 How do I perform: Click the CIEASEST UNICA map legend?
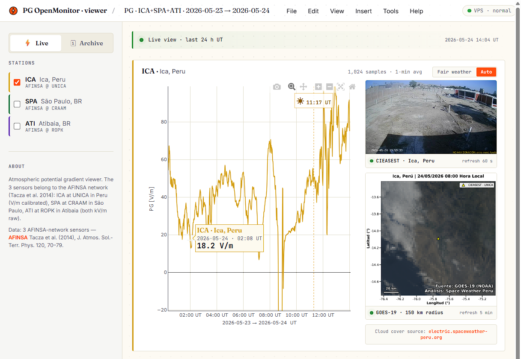tap(477, 185)
